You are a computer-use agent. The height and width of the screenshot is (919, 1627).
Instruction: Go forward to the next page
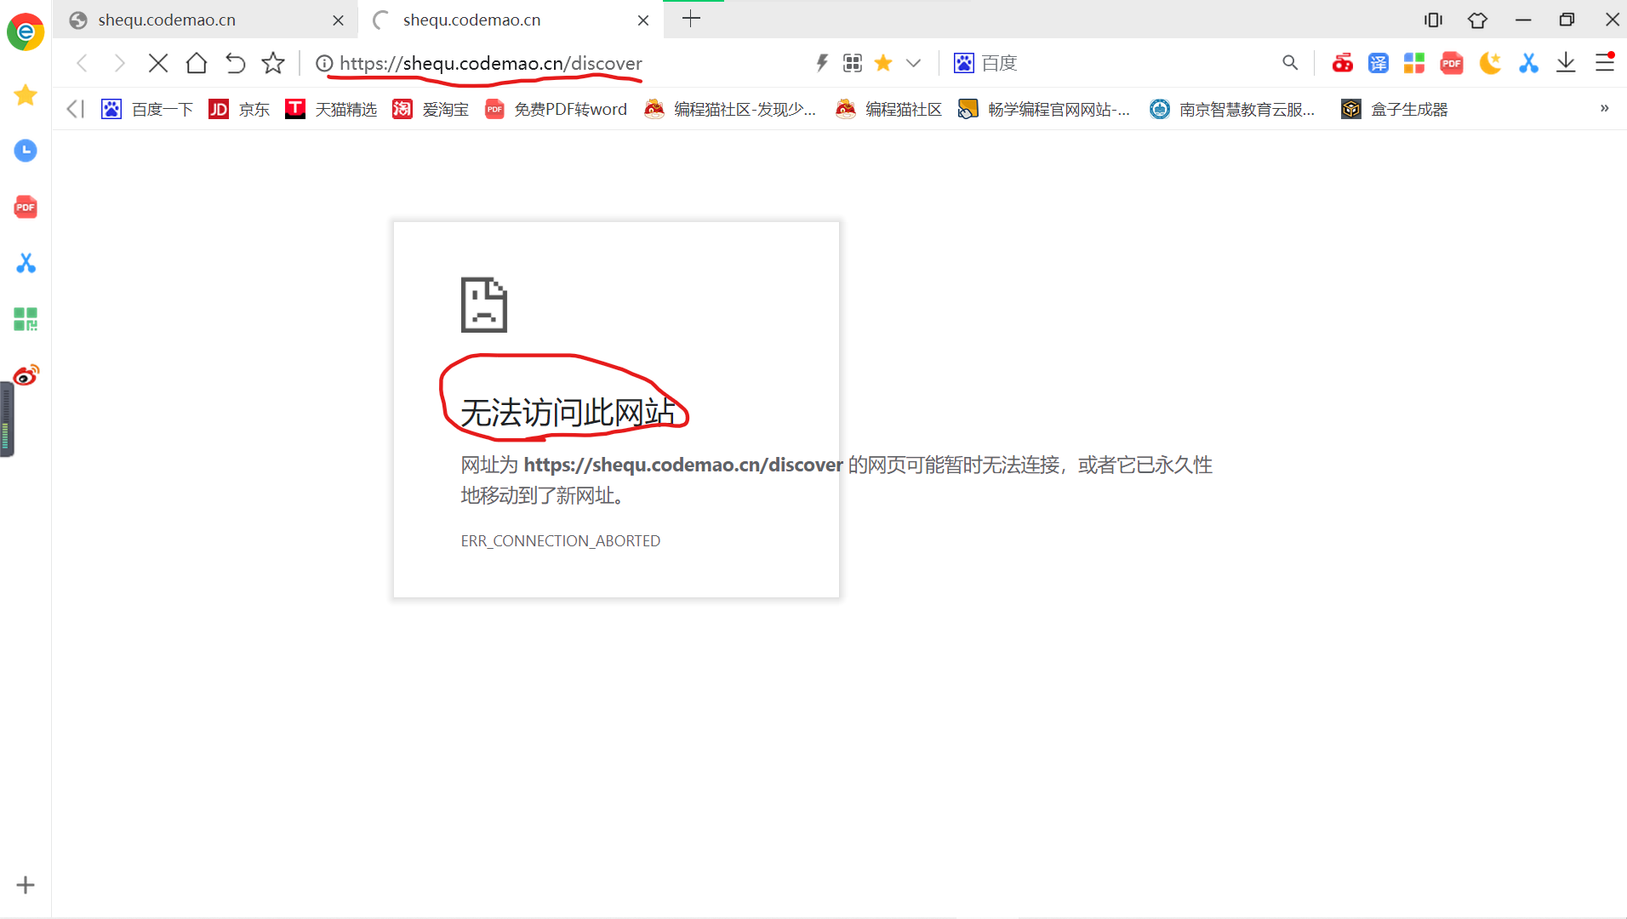pyautogui.click(x=120, y=63)
